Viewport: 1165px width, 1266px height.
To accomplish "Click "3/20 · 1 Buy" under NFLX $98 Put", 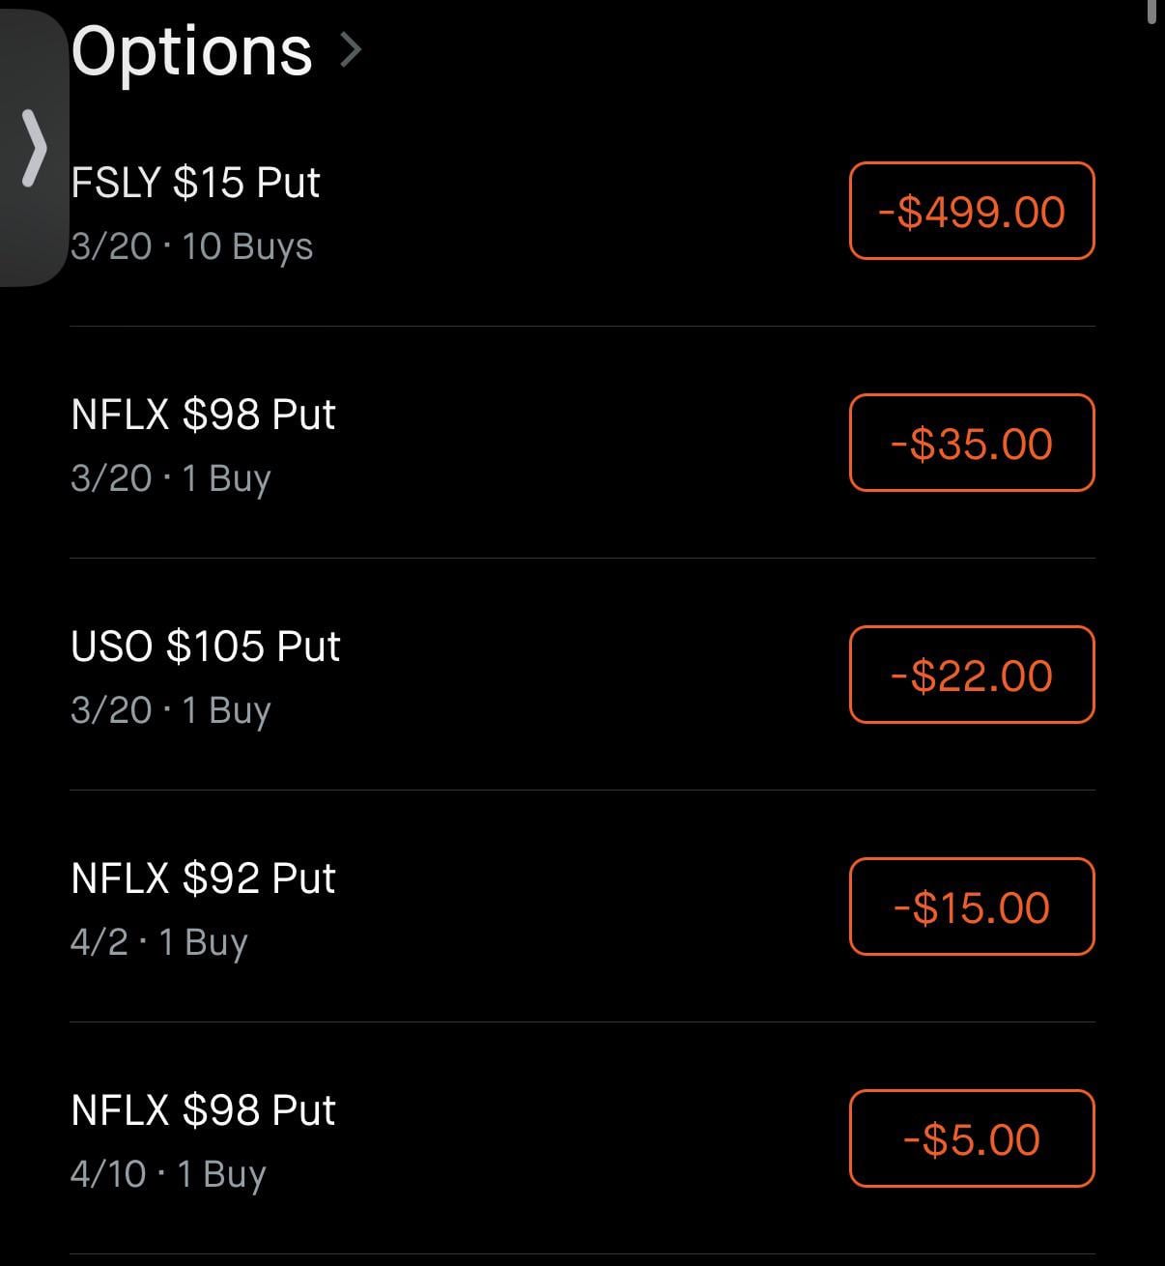I will click(x=170, y=478).
